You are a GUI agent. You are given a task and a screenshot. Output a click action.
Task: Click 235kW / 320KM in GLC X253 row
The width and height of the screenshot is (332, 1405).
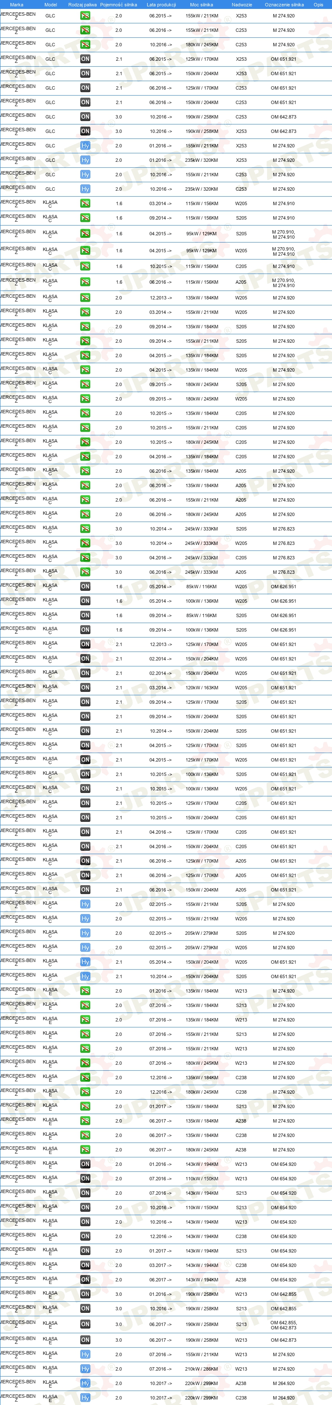(x=202, y=161)
